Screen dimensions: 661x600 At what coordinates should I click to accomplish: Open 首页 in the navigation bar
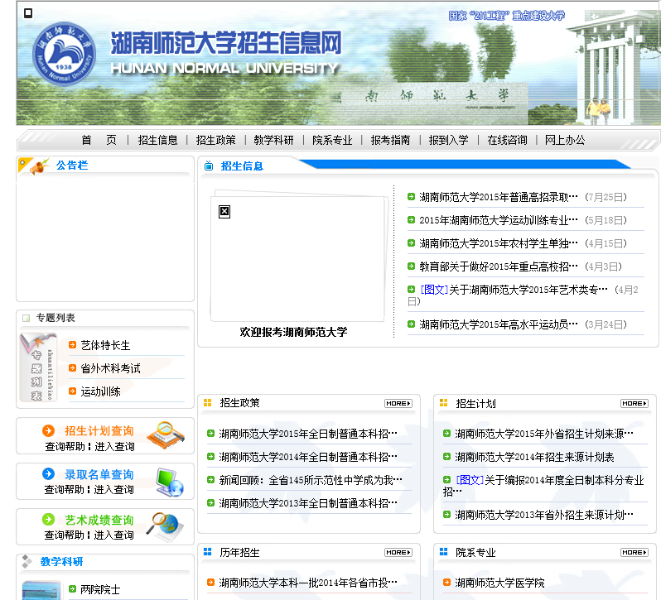(x=99, y=140)
